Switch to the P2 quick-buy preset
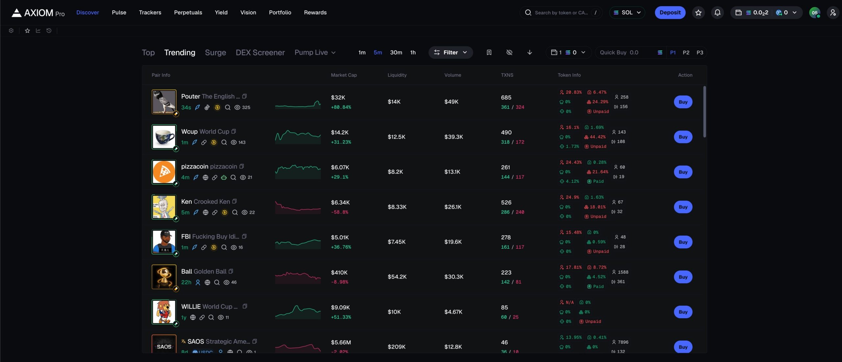This screenshot has width=842, height=362. click(x=686, y=52)
